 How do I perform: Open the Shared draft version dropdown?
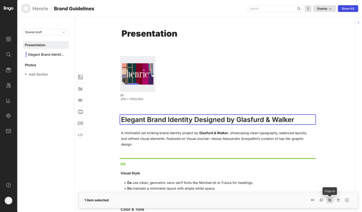(46, 32)
